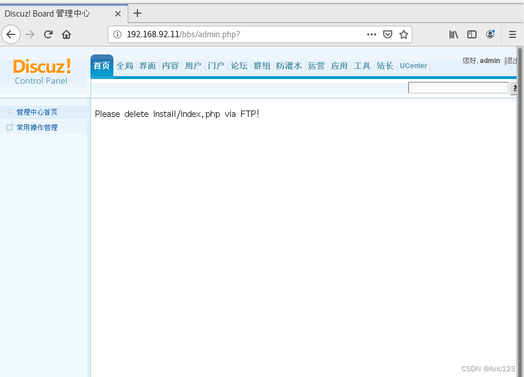The image size is (524, 377).
Task: Select the 首页 navigation tab
Action: coord(101,66)
